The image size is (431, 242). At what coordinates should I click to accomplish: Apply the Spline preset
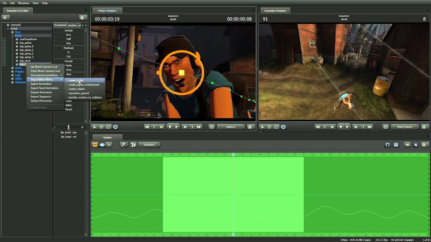click(69, 105)
